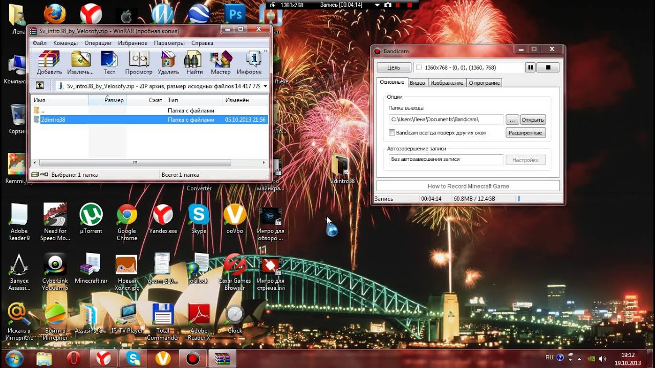
Task: Open the Избранное menu in WinRAR
Action: click(x=133, y=43)
